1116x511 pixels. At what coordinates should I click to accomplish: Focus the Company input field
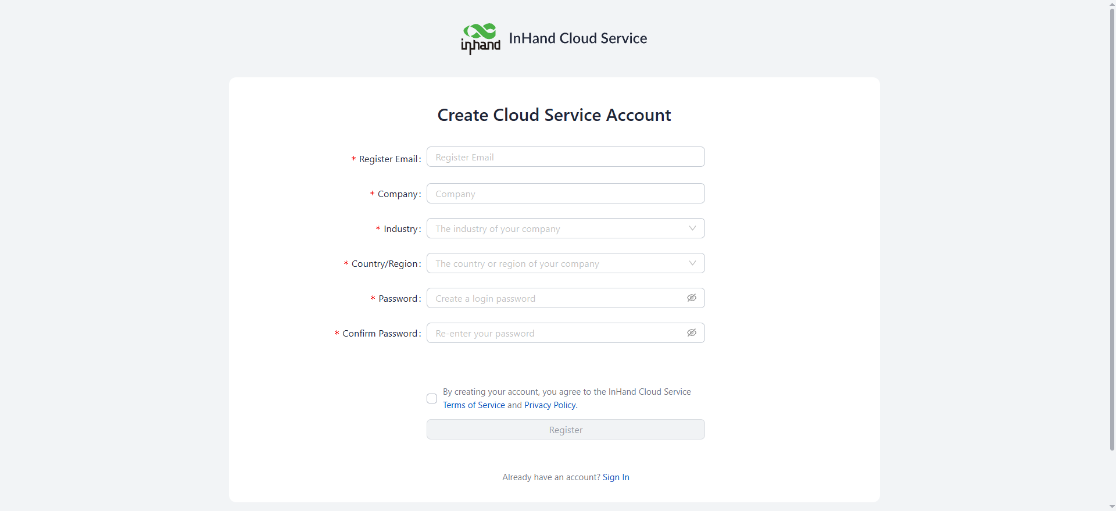pyautogui.click(x=566, y=194)
